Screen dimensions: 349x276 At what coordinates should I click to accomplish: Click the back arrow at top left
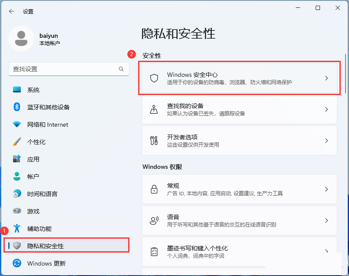[12, 12]
